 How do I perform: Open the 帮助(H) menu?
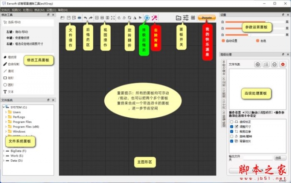(x=63, y=10)
